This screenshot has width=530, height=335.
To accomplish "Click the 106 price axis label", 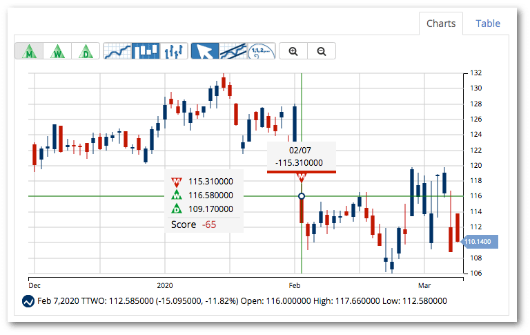I will click(476, 273).
